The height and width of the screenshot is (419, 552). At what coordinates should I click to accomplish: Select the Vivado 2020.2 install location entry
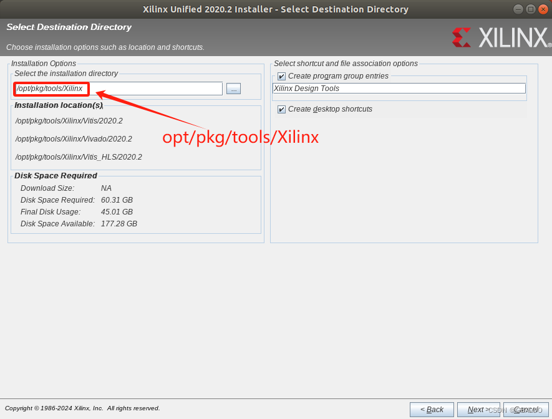73,138
